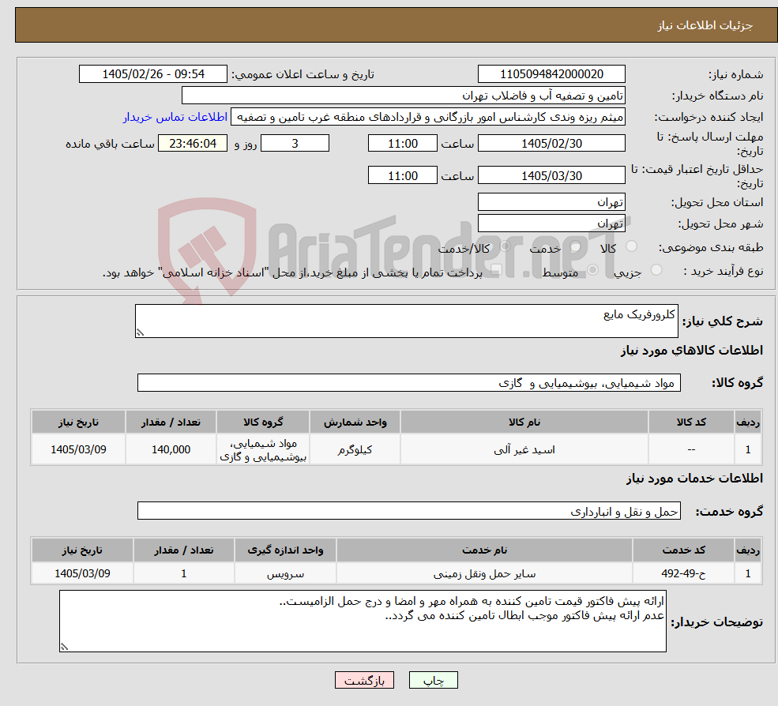This screenshot has width=778, height=706.
Task: Click the announcement date field 1405/02/26 - 09:54
Action: 152,74
